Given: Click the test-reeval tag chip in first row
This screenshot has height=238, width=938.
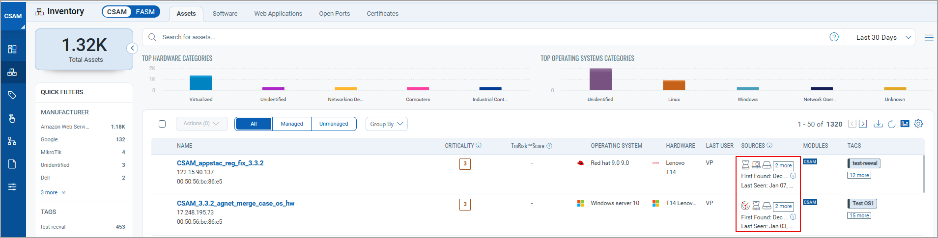Looking at the screenshot, I should [x=864, y=163].
